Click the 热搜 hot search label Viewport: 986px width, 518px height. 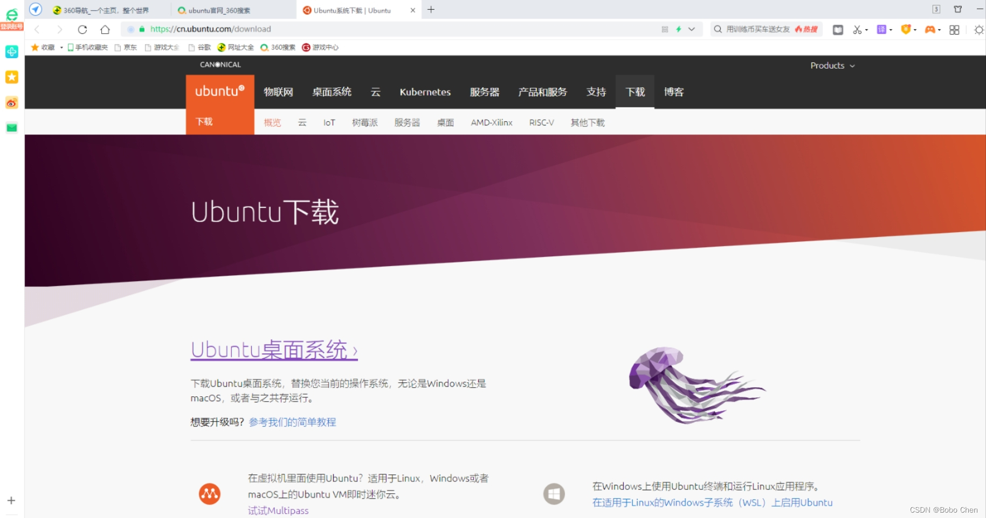[x=806, y=29]
